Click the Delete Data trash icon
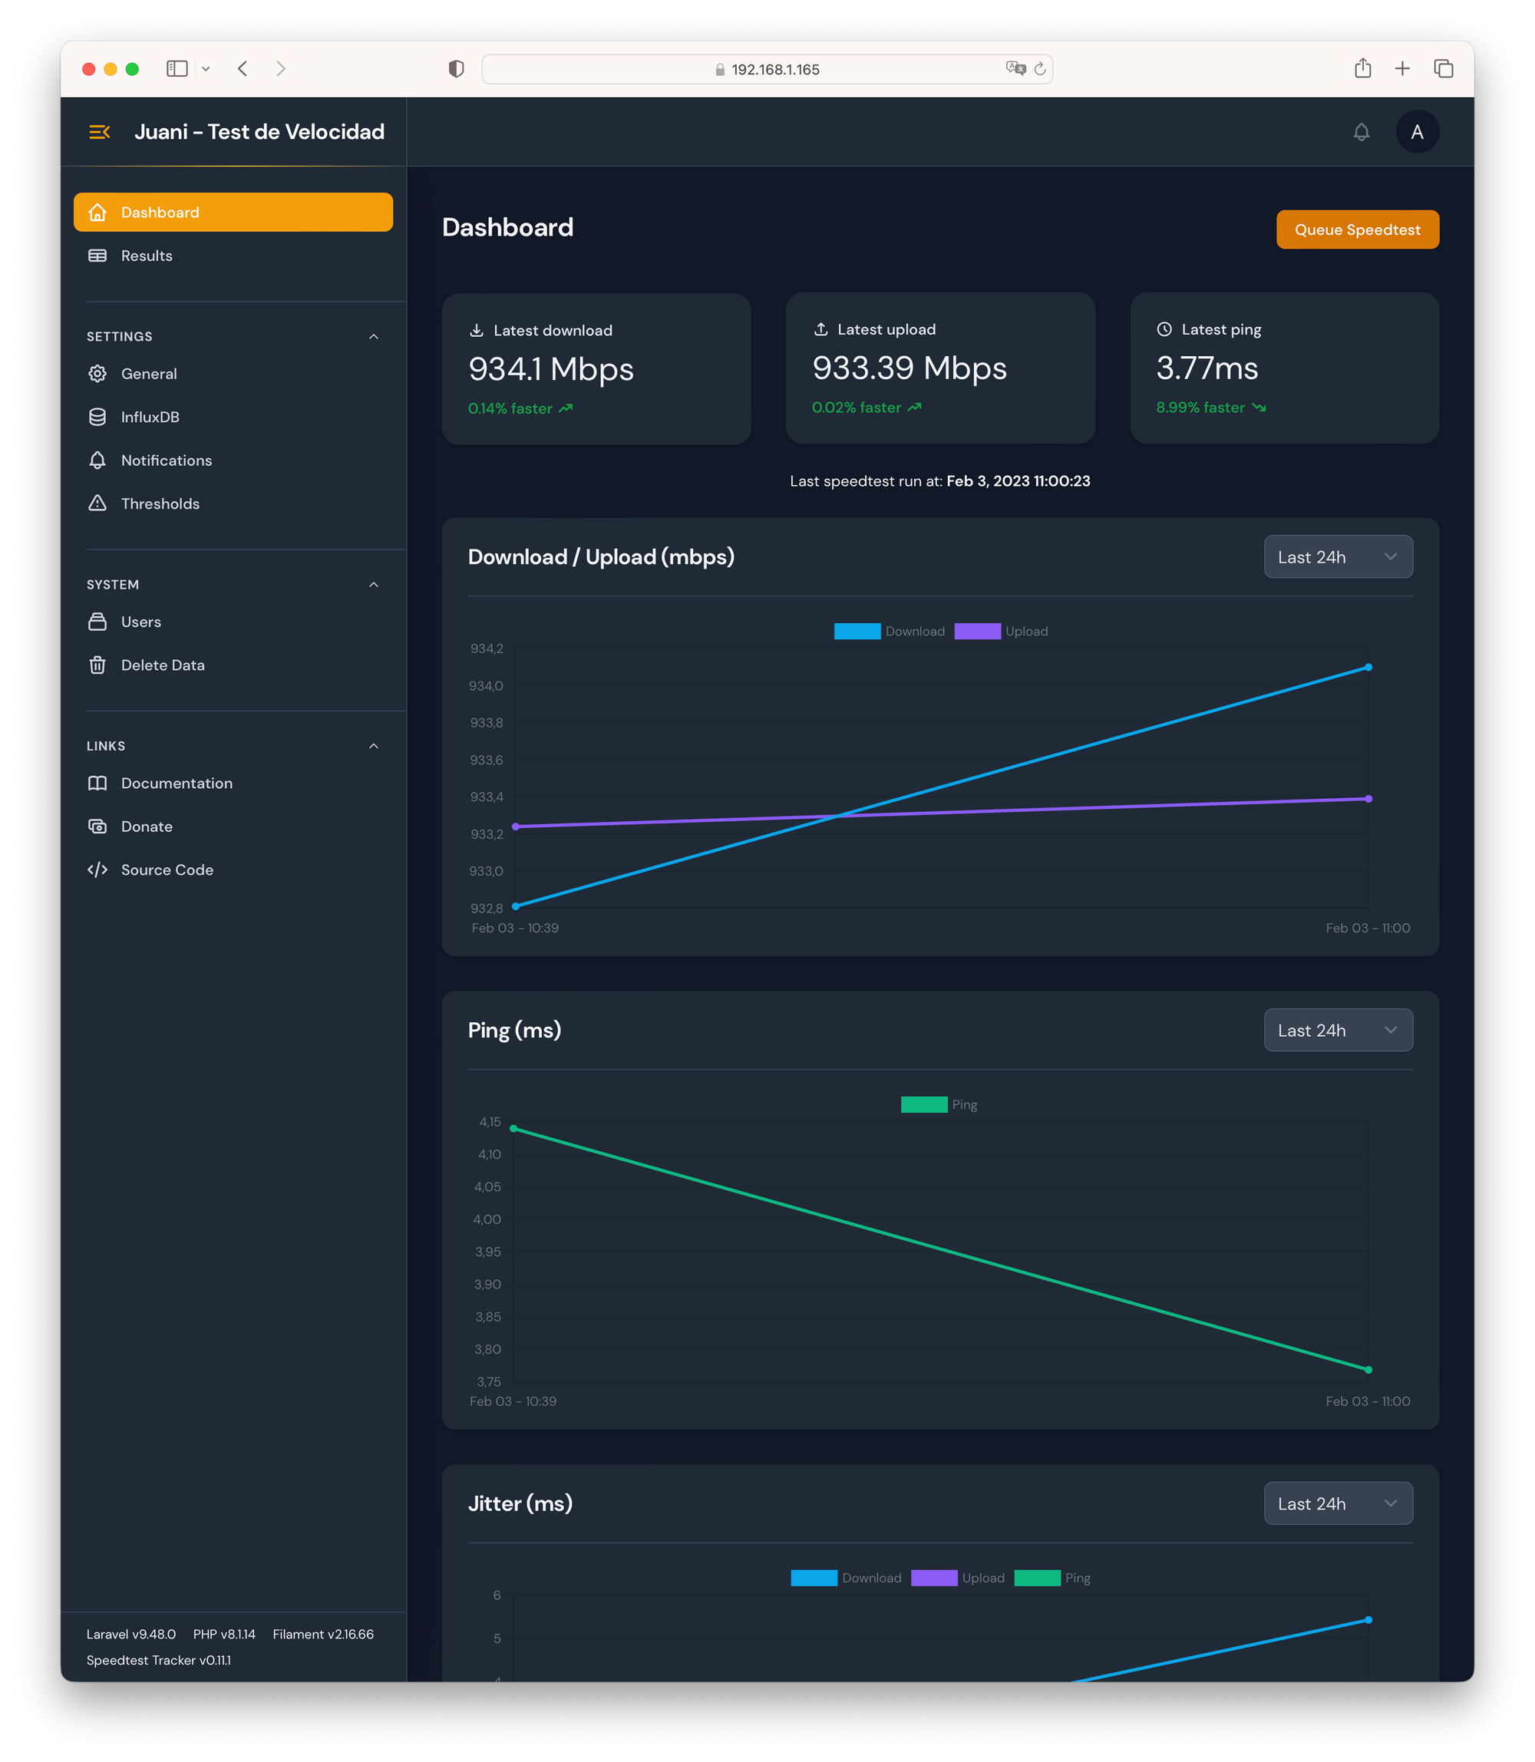 tap(97, 665)
